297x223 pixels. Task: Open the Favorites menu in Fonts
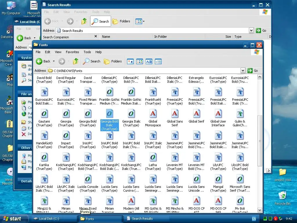72,52
